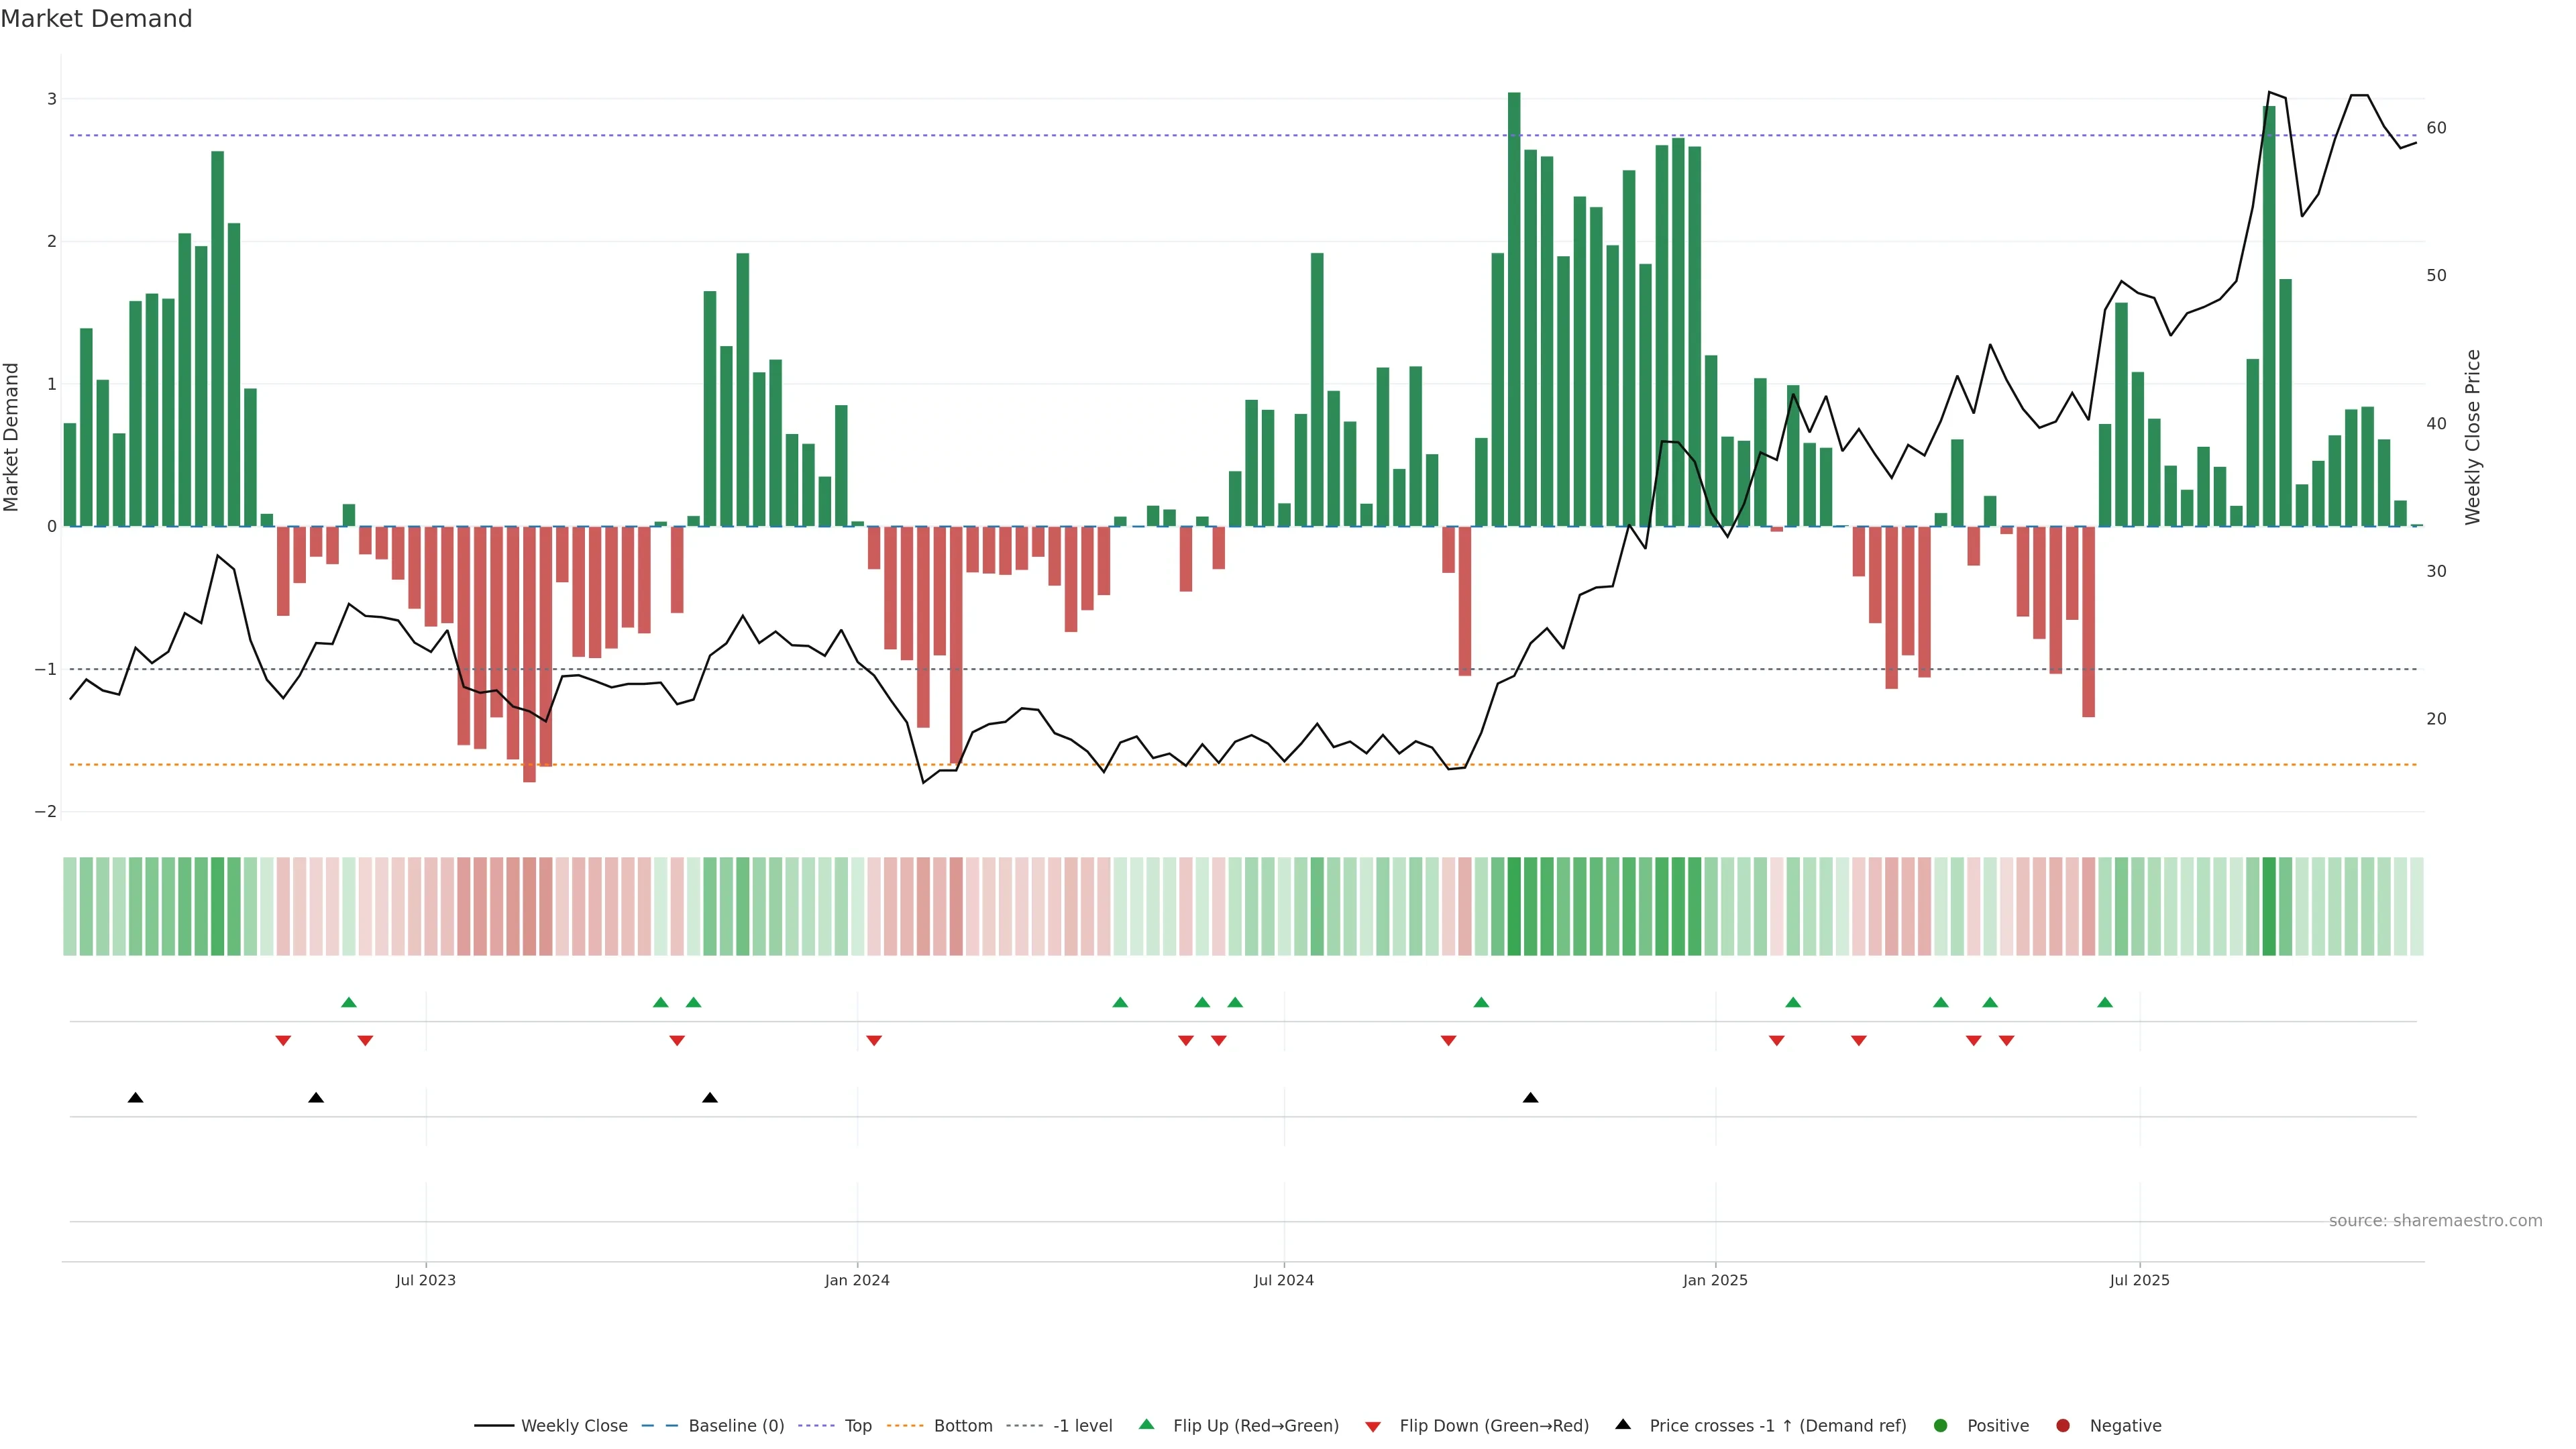Click the source: sharemaestro.com text
Screen dimensions: 2576x1449
click(x=2435, y=1220)
